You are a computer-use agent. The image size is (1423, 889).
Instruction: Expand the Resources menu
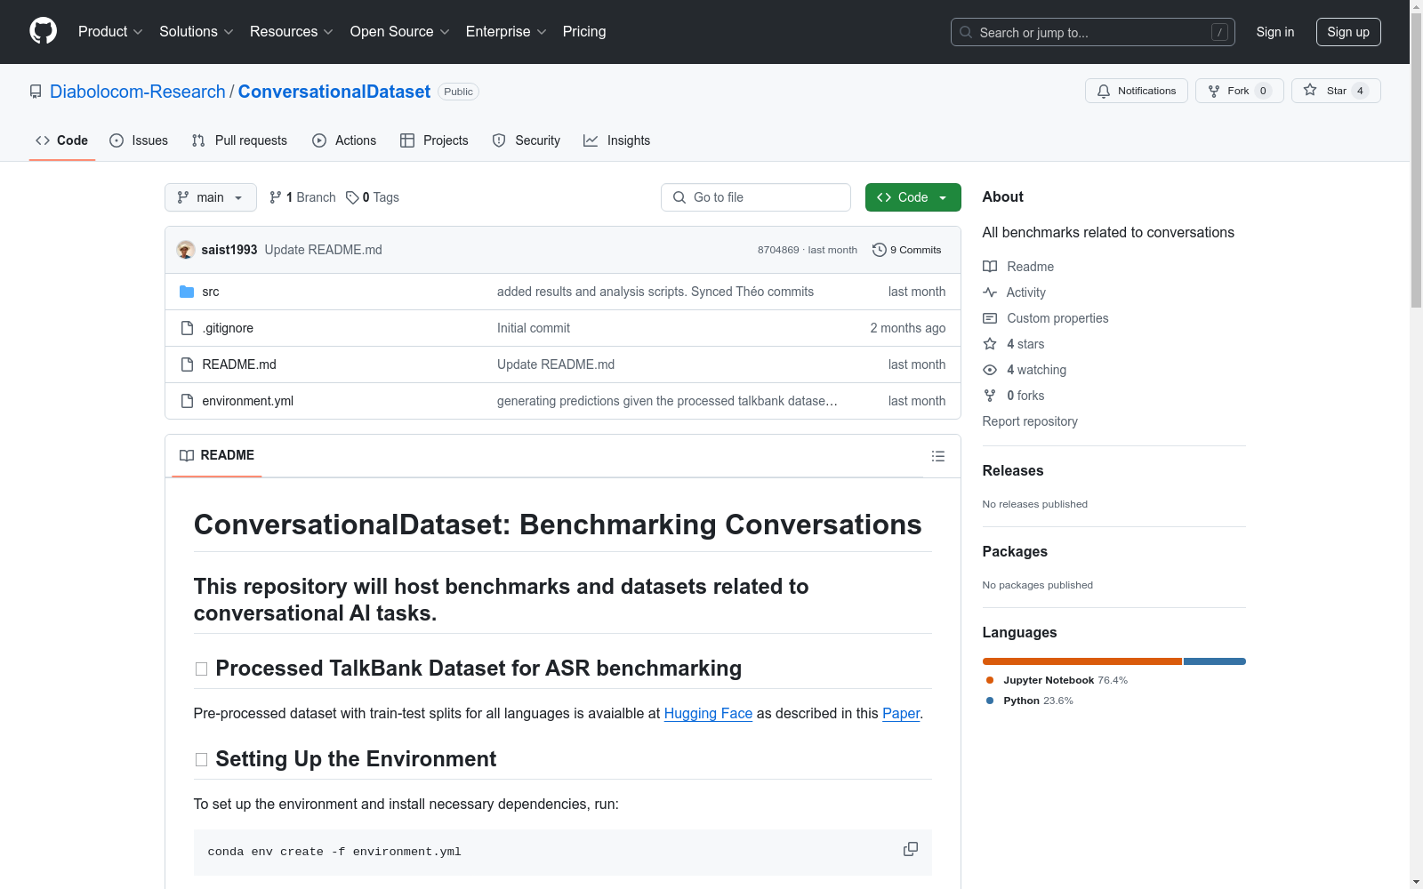(x=292, y=32)
